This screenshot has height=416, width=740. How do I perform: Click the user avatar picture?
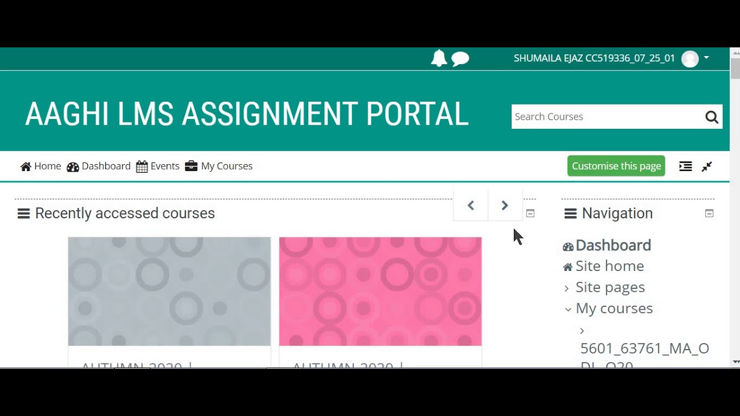click(x=690, y=58)
